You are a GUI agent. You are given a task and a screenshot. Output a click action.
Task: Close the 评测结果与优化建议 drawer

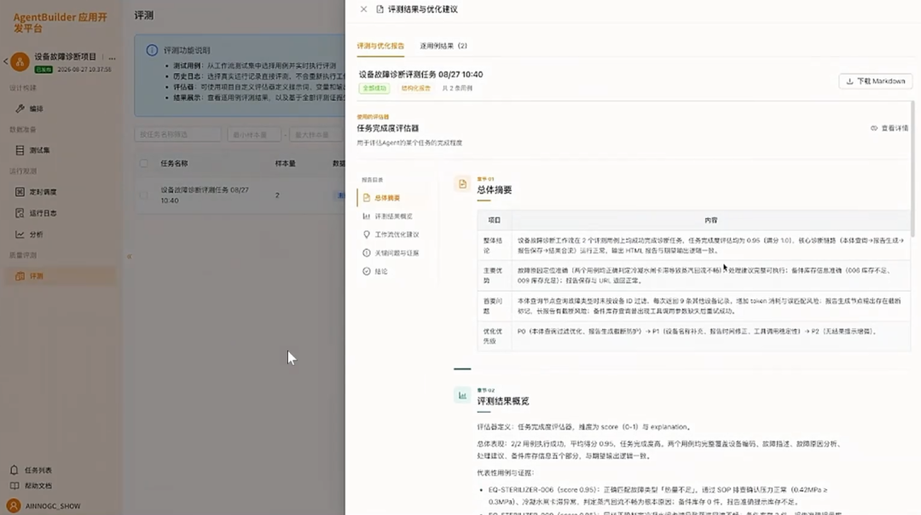363,9
